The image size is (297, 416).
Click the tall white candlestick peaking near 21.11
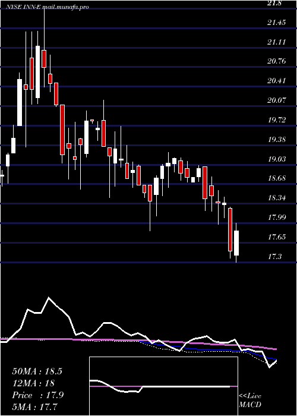point(37,72)
